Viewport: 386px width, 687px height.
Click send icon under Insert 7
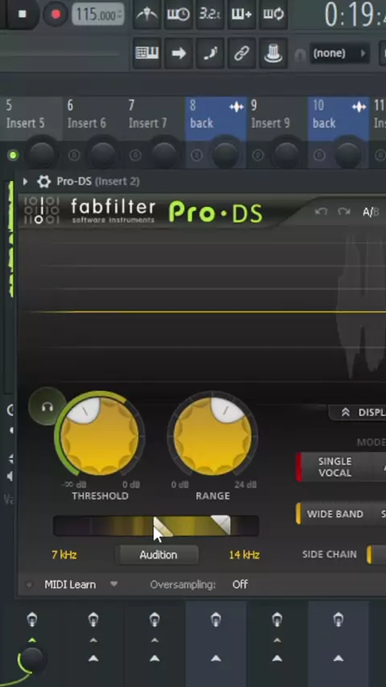coord(154,620)
